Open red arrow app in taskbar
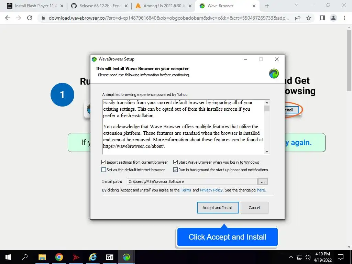 (x=76, y=257)
